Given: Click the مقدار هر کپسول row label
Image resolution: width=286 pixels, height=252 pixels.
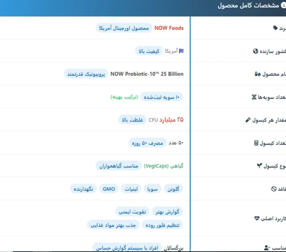Looking at the screenshot, I should pos(269,120).
